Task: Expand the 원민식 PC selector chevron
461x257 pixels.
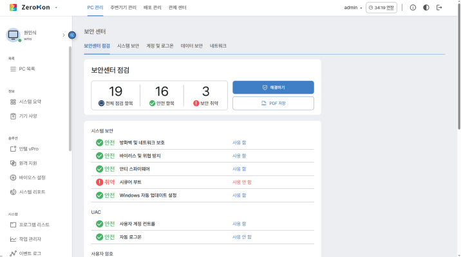Action: coord(63,35)
